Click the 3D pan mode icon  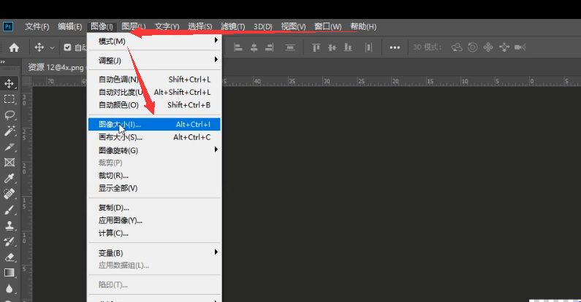pos(488,47)
